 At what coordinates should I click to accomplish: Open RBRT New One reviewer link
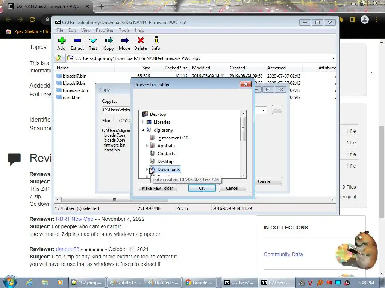[74, 219]
